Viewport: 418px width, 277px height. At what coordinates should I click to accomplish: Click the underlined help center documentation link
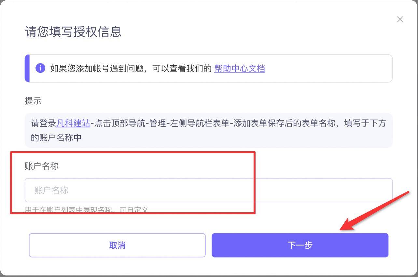239,69
